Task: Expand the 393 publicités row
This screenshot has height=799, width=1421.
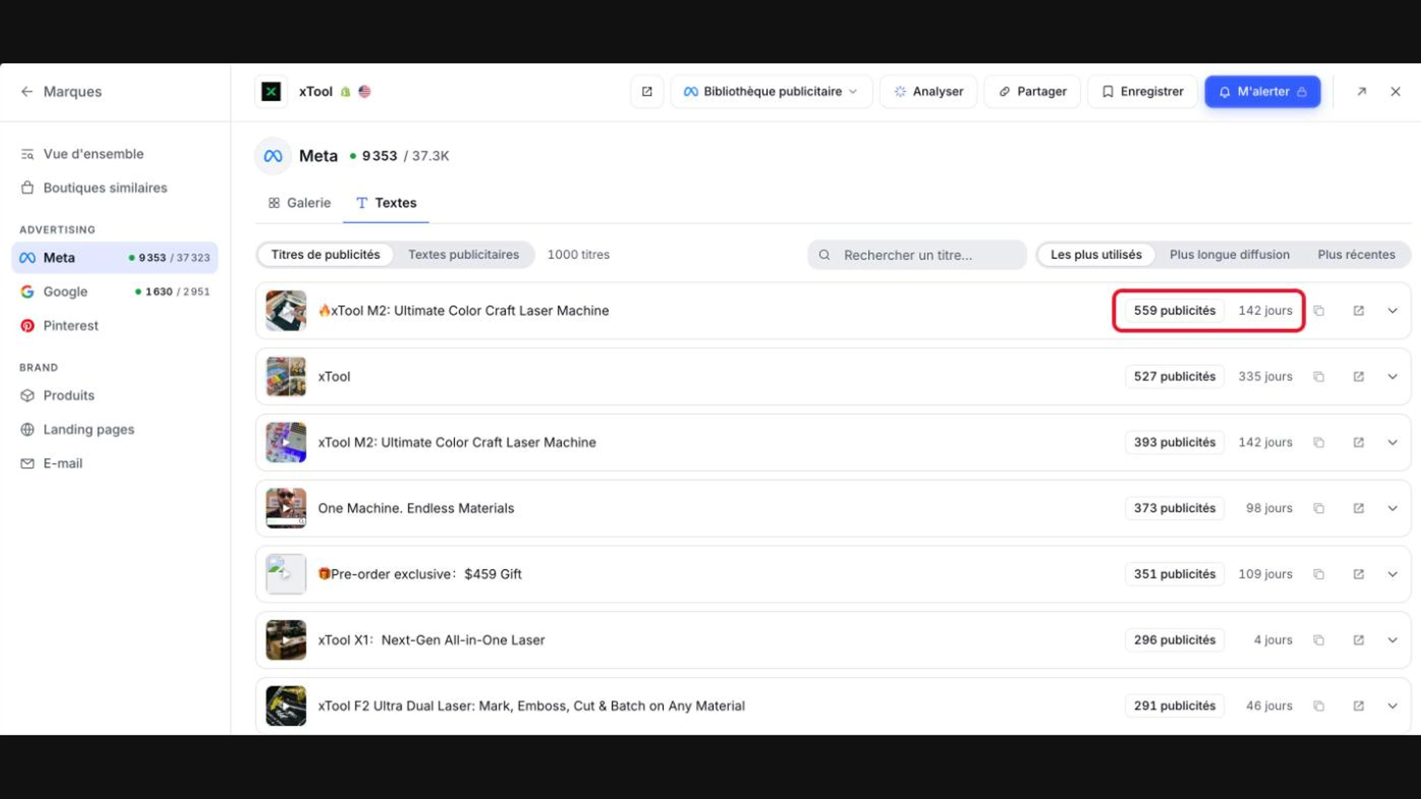Action: [1393, 443]
